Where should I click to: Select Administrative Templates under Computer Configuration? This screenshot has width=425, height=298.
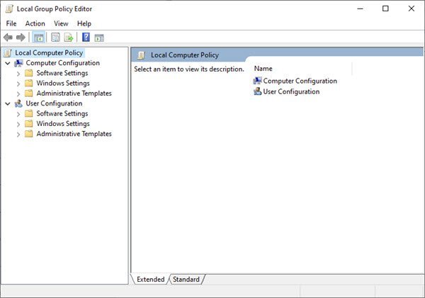[74, 93]
